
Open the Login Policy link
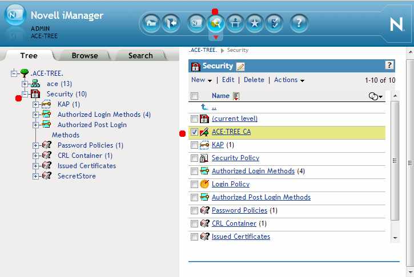[x=231, y=184]
